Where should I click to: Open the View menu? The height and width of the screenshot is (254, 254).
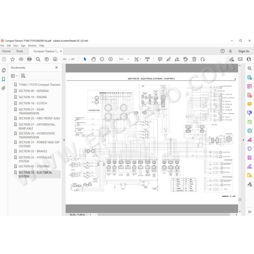click(x=16, y=46)
